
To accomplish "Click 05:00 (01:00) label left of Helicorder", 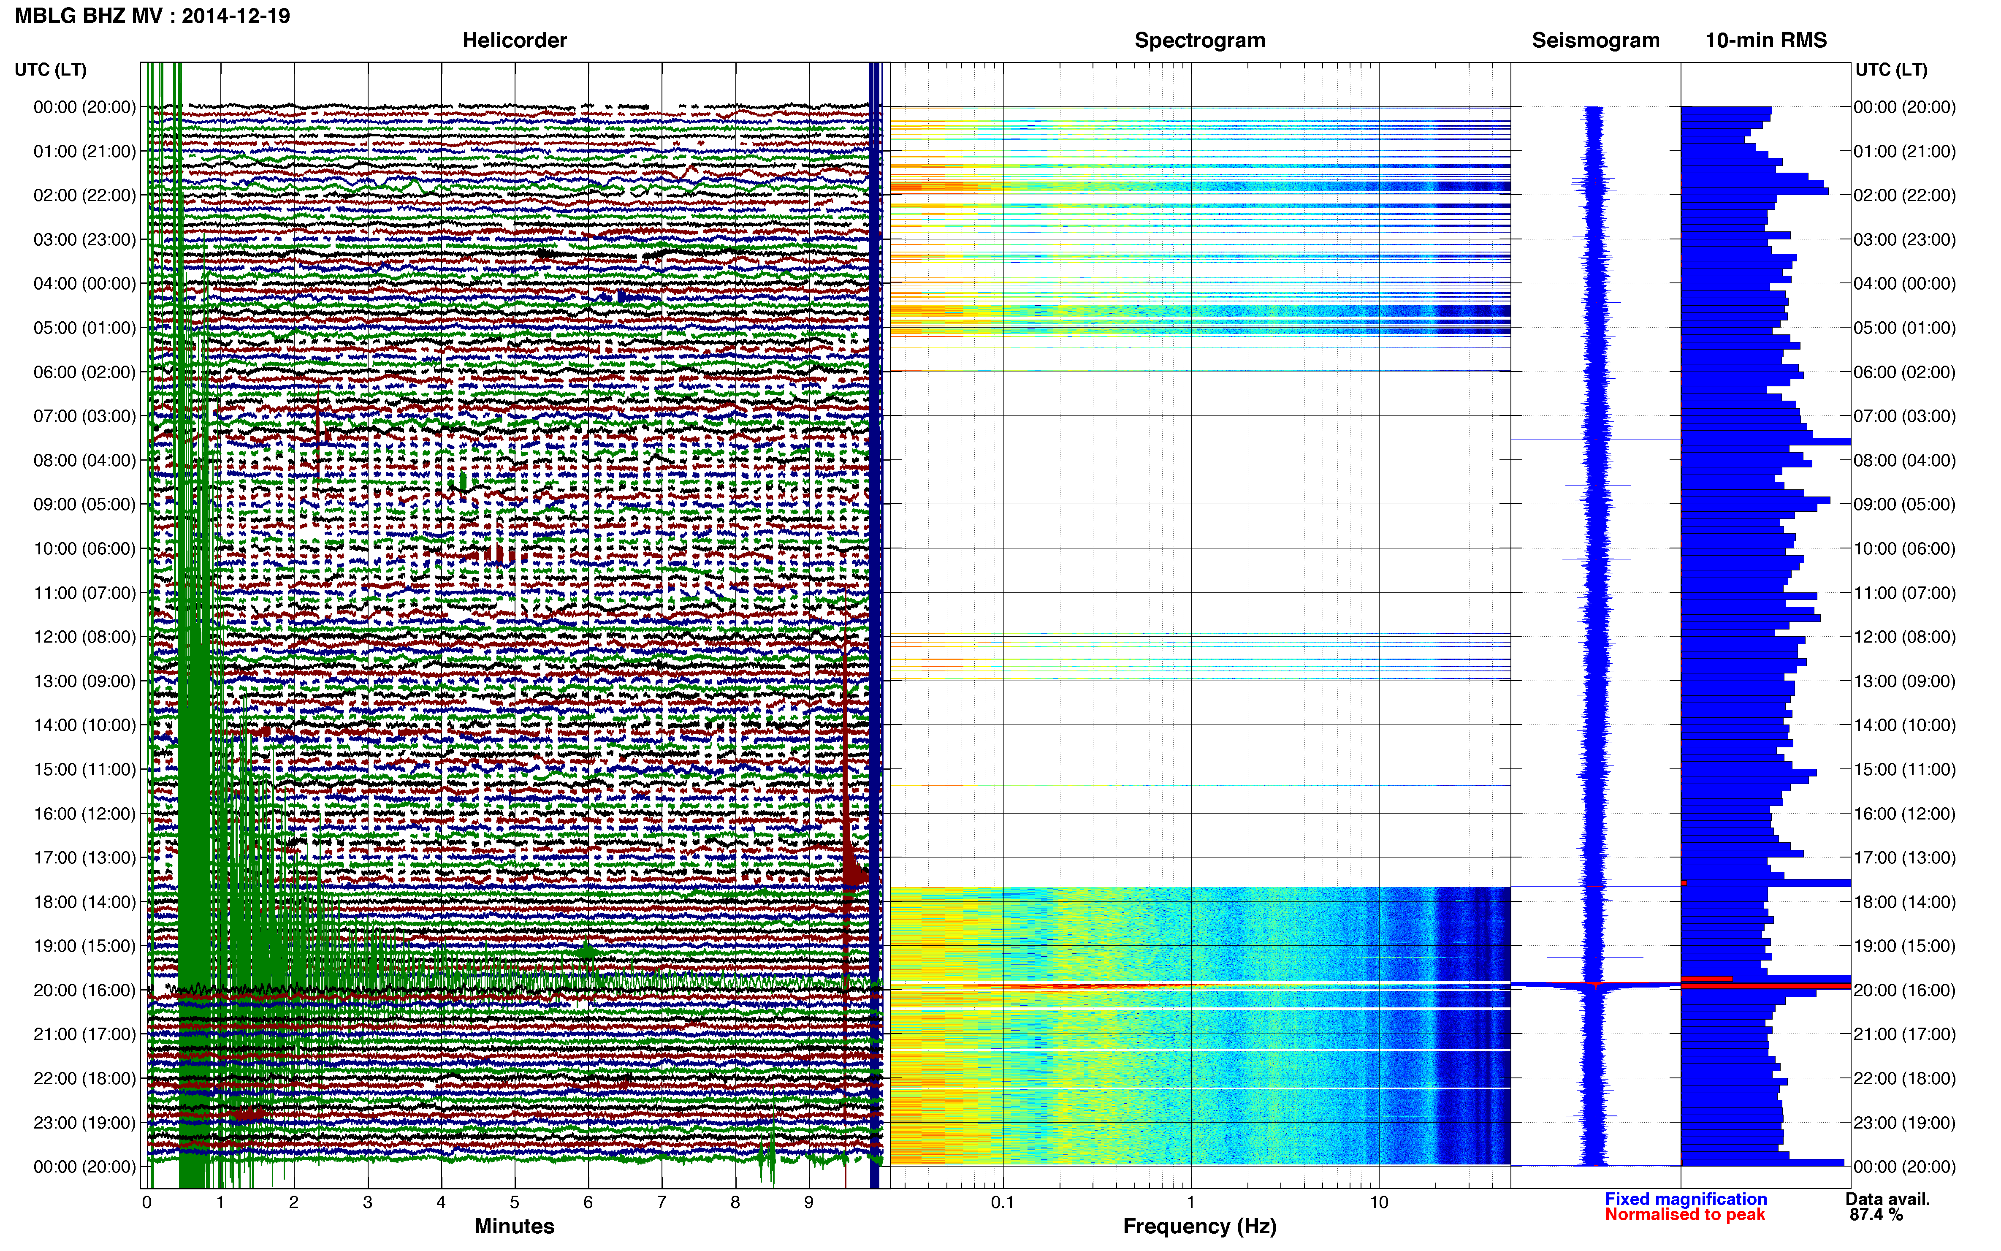I will coord(84,328).
